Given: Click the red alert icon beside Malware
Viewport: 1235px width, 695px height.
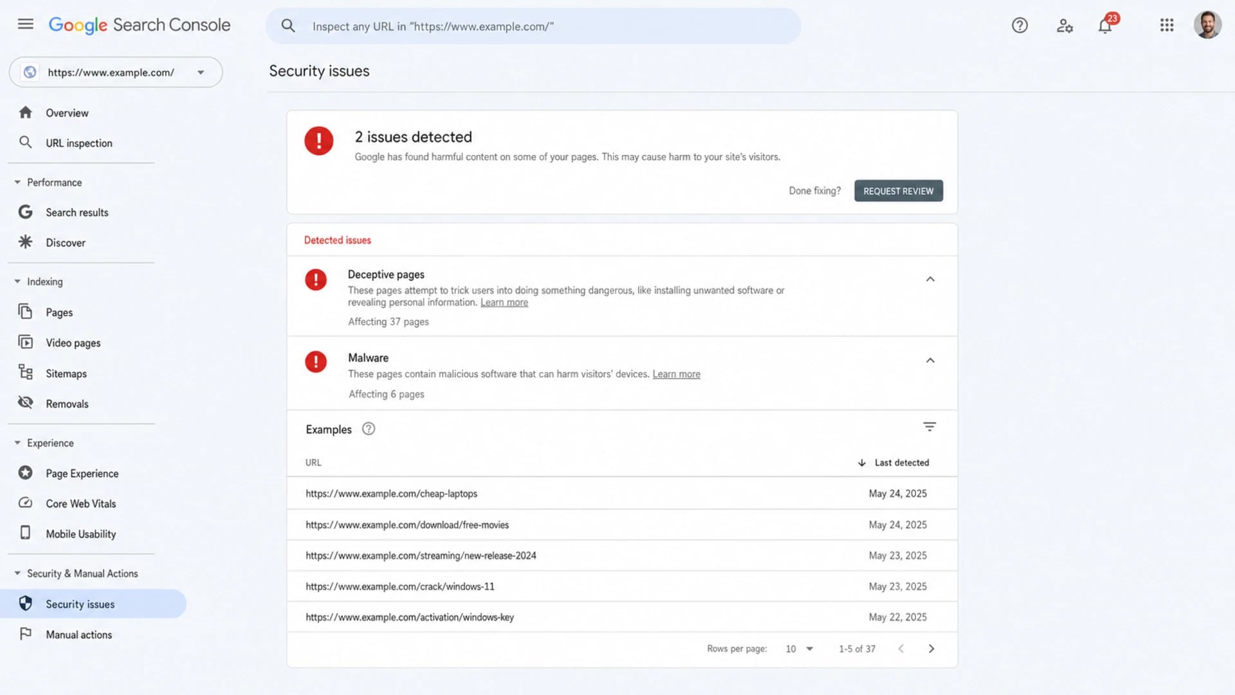Looking at the screenshot, I should [316, 362].
